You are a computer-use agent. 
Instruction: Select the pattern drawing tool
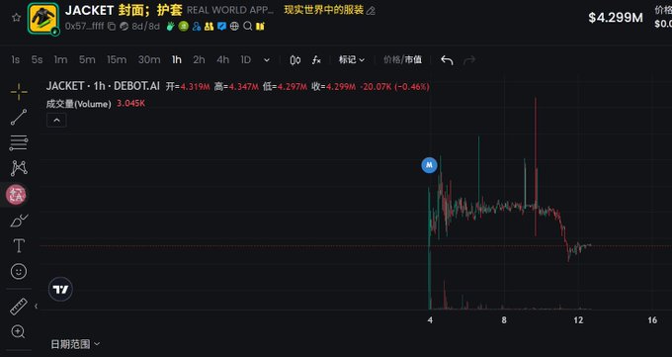19,168
